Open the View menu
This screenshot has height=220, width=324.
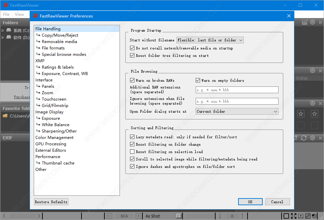tap(19, 14)
